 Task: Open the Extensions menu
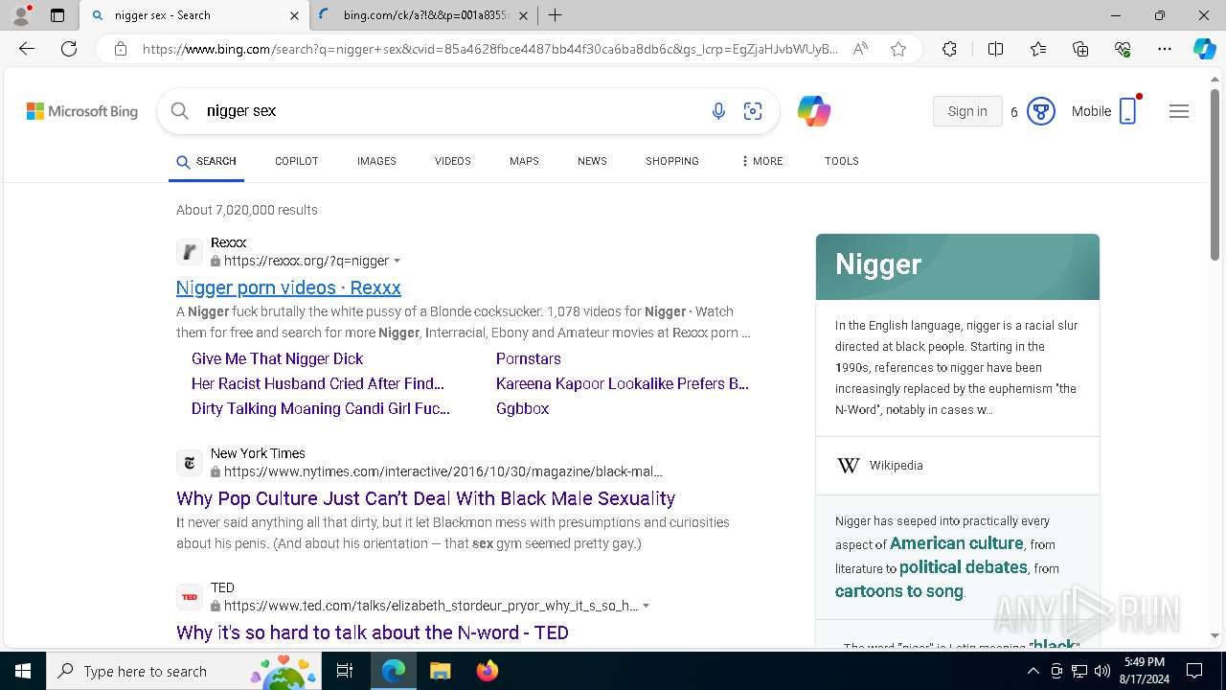[949, 49]
